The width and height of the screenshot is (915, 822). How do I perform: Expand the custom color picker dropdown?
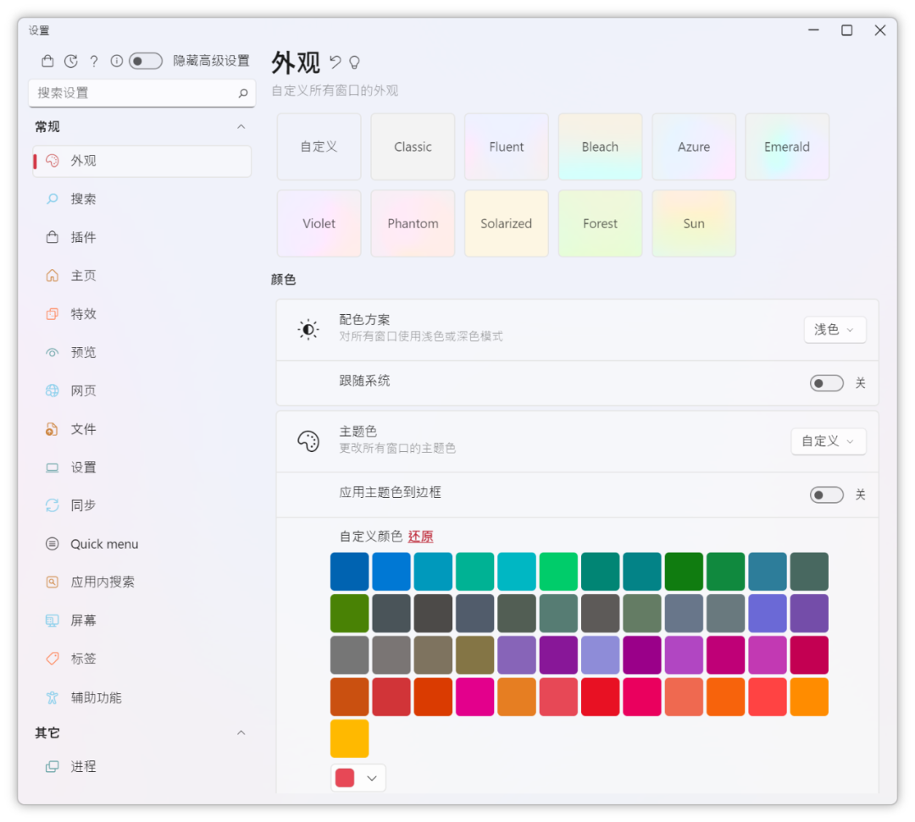tap(358, 778)
